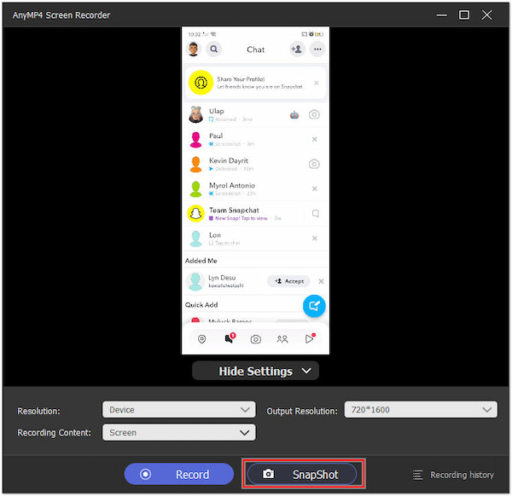The height and width of the screenshot is (496, 512).
Task: Collapse panel via Hide Settings button
Action: pyautogui.click(x=255, y=371)
